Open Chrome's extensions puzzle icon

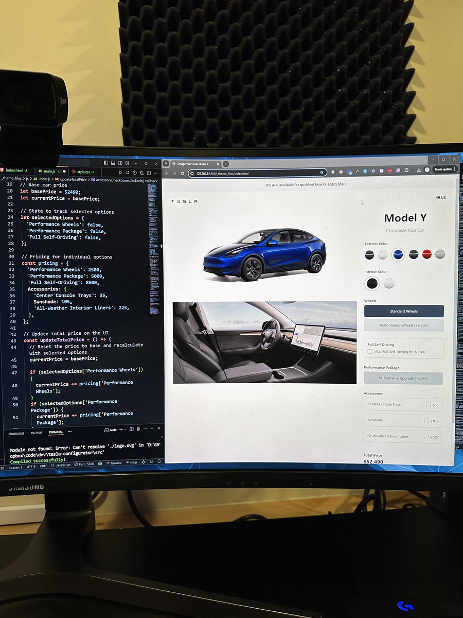[x=406, y=170]
